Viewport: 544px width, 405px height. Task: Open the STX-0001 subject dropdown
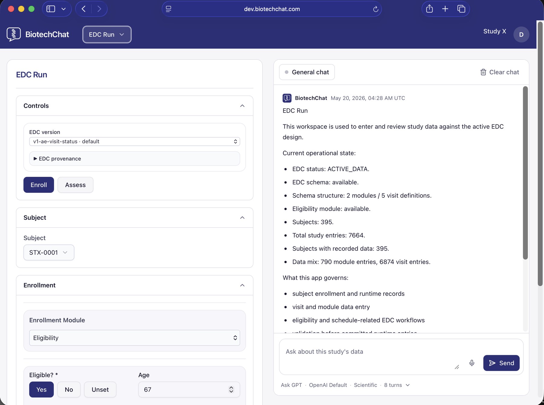[49, 252]
